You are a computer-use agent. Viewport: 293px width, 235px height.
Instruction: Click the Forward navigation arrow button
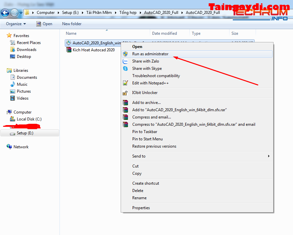[14, 13]
